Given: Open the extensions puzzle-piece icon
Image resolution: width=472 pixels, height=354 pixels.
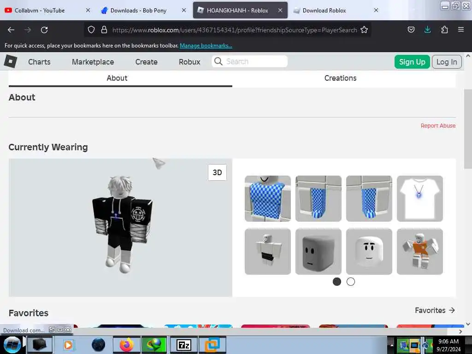Looking at the screenshot, I should [444, 29].
